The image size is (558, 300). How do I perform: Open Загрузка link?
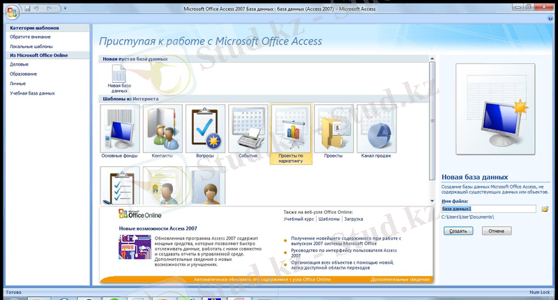pyautogui.click(x=354, y=219)
